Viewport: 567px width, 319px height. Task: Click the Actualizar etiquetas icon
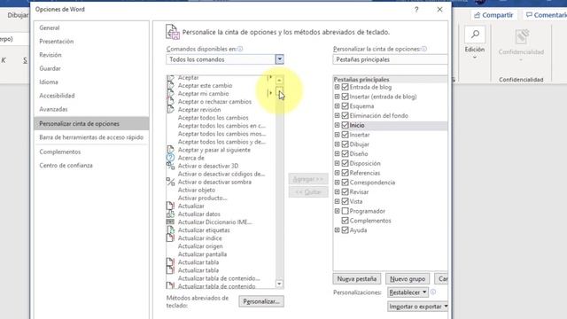170,230
